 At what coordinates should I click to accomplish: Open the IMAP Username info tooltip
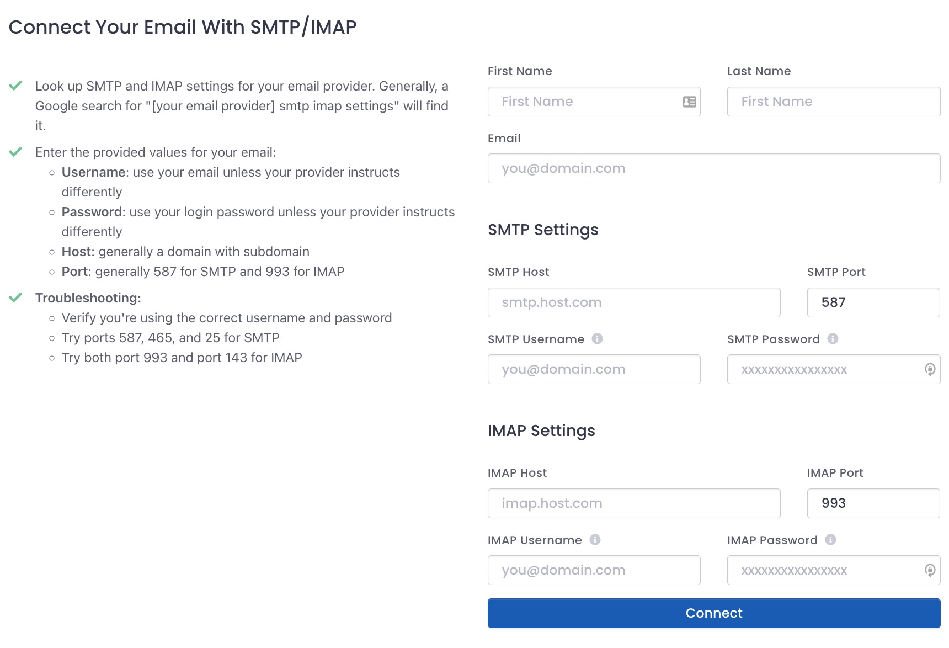(596, 540)
